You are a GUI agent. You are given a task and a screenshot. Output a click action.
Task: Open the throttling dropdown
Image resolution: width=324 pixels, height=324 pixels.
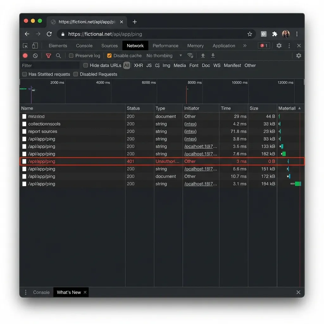[164, 56]
